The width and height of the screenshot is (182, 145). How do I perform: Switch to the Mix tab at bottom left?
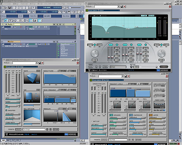[x=8, y=141]
